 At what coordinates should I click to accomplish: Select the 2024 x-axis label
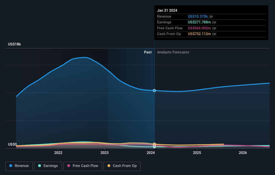click(x=151, y=153)
